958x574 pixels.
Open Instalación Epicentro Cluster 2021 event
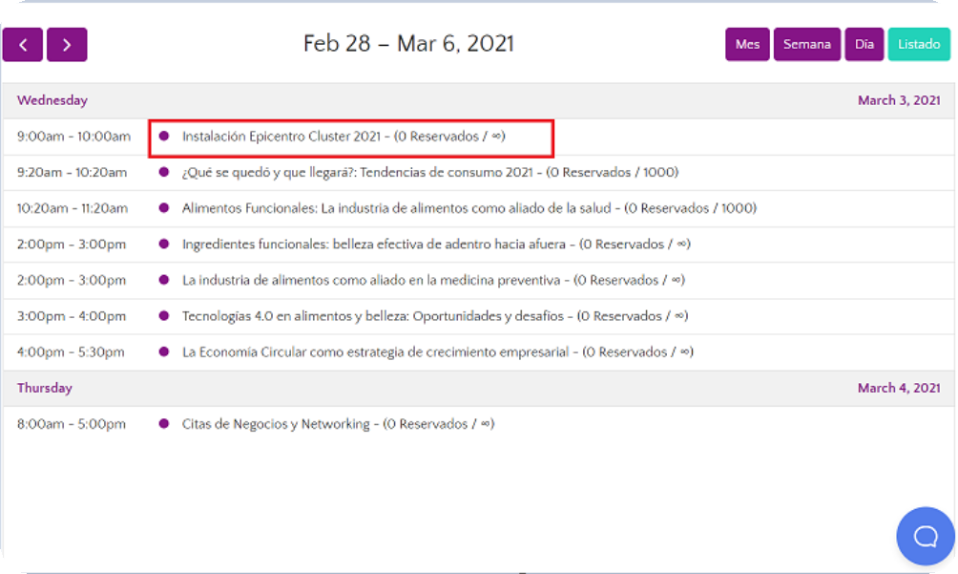344,137
